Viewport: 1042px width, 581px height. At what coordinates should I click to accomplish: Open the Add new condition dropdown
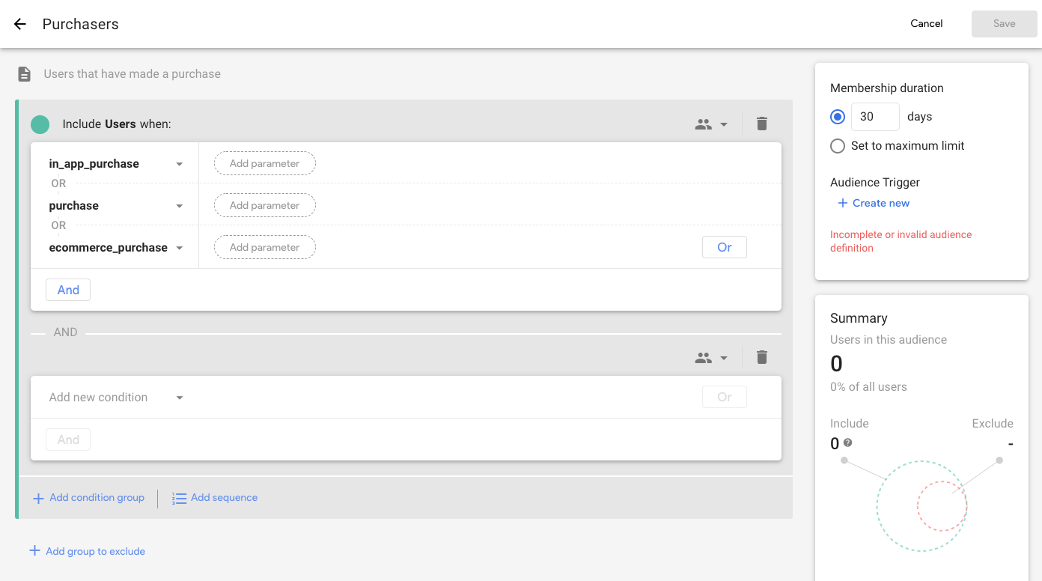pos(180,398)
